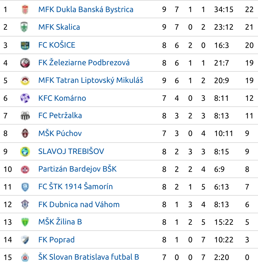Click the KFC Komárno purple crest
Image resolution: width=258 pixels, height=274 pixels.
point(25,98)
